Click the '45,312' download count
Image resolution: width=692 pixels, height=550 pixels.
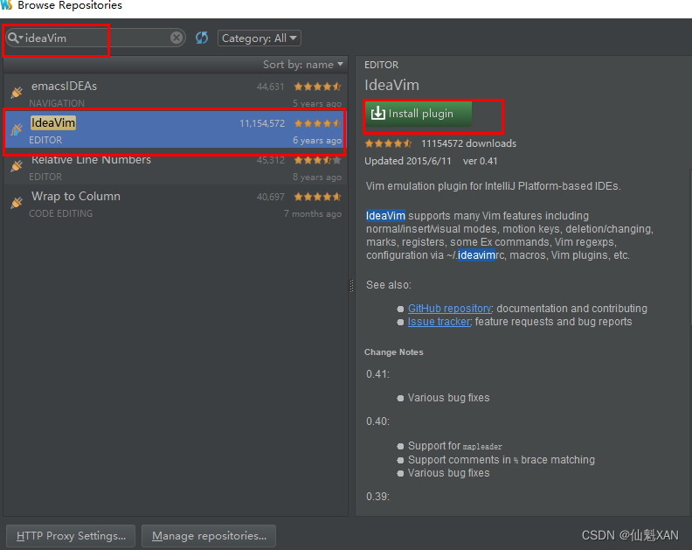click(x=271, y=160)
